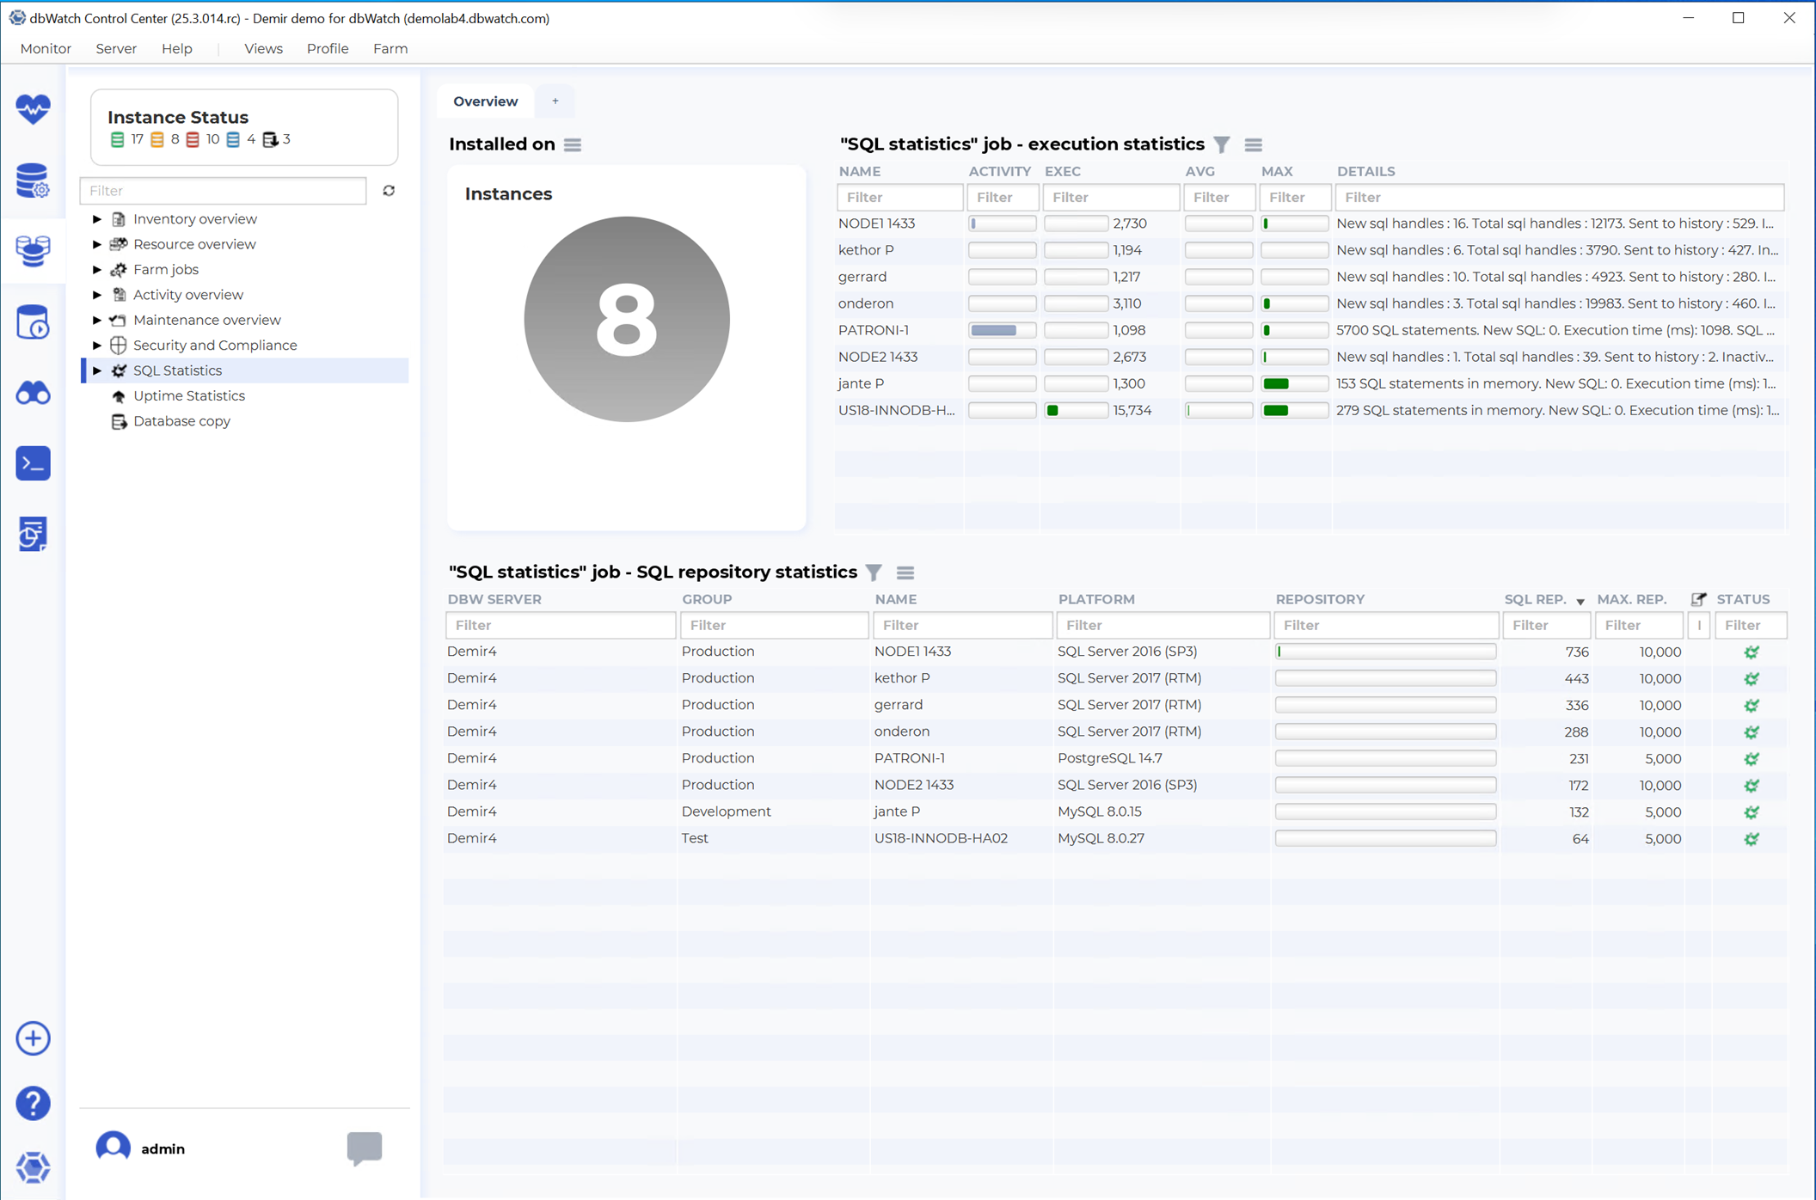The width and height of the screenshot is (1816, 1200).
Task: Open the SQL terminal console icon
Action: [x=33, y=463]
